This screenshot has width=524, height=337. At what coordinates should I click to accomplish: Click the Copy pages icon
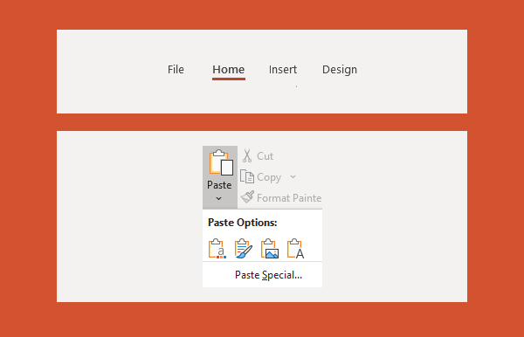(x=247, y=176)
